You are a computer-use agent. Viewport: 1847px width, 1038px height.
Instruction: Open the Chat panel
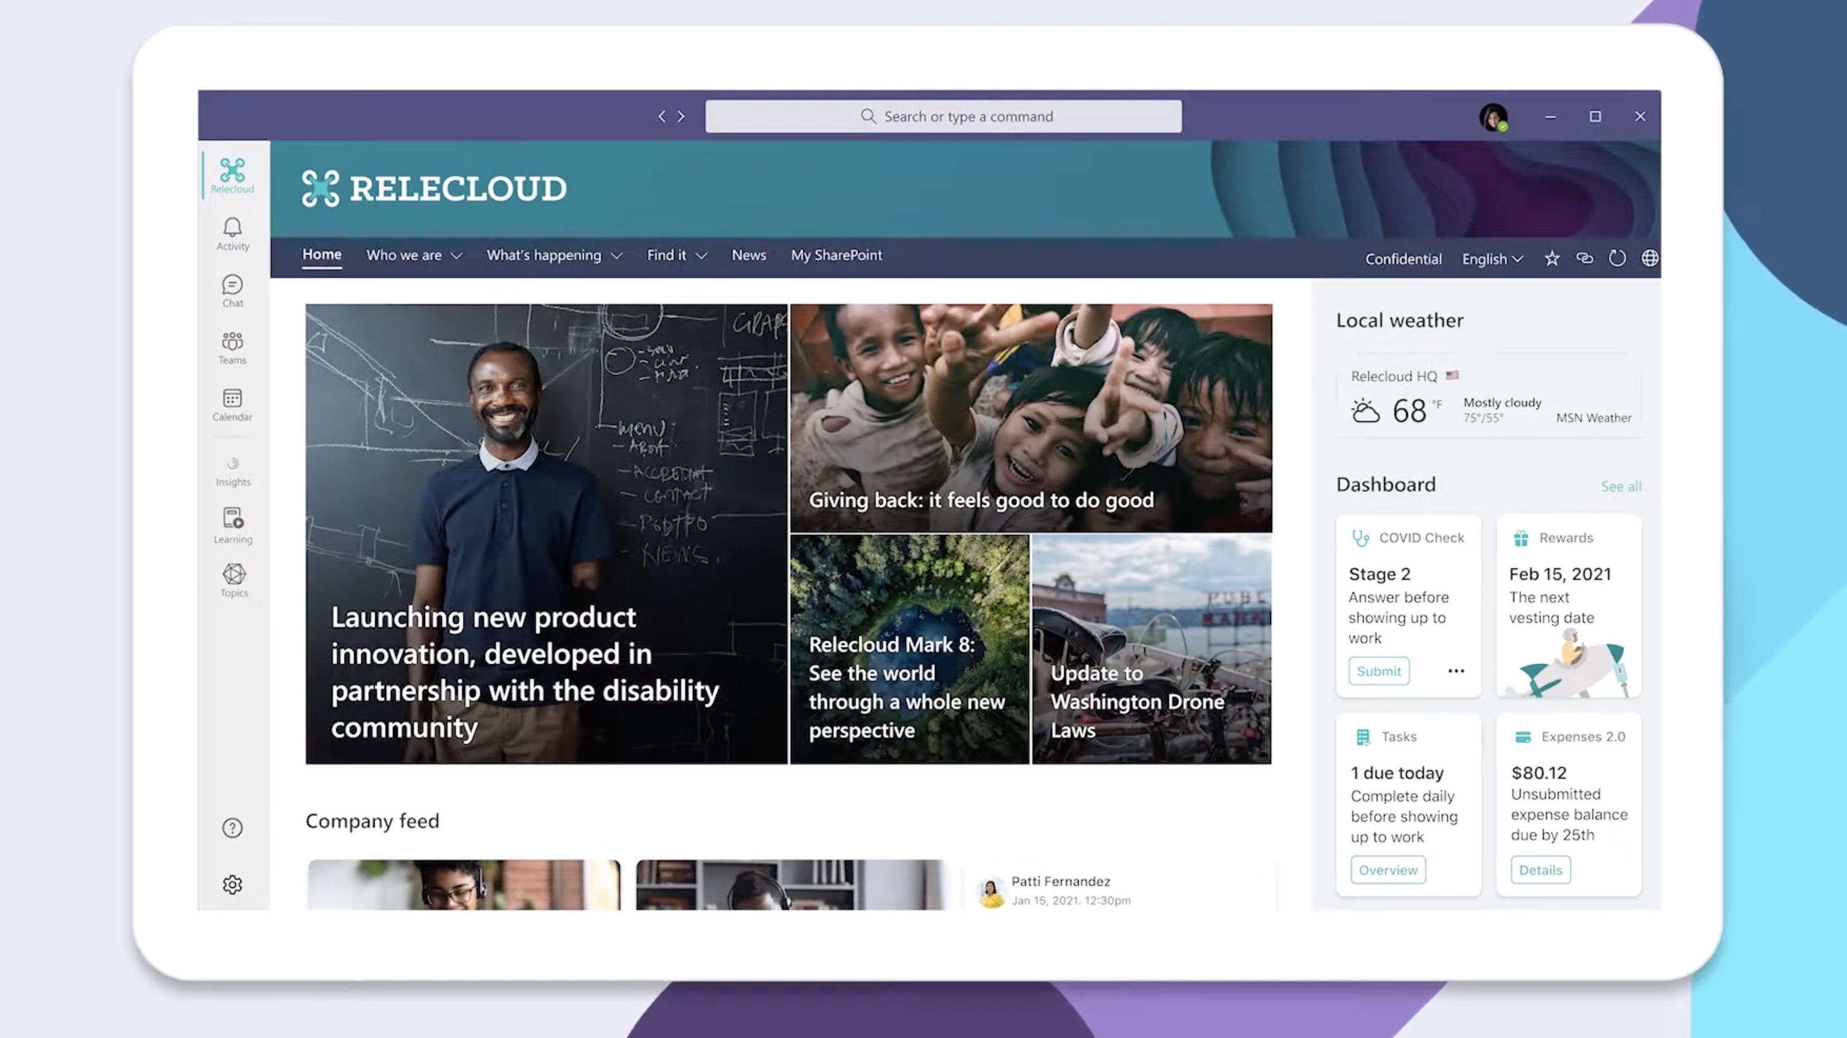pyautogui.click(x=232, y=290)
